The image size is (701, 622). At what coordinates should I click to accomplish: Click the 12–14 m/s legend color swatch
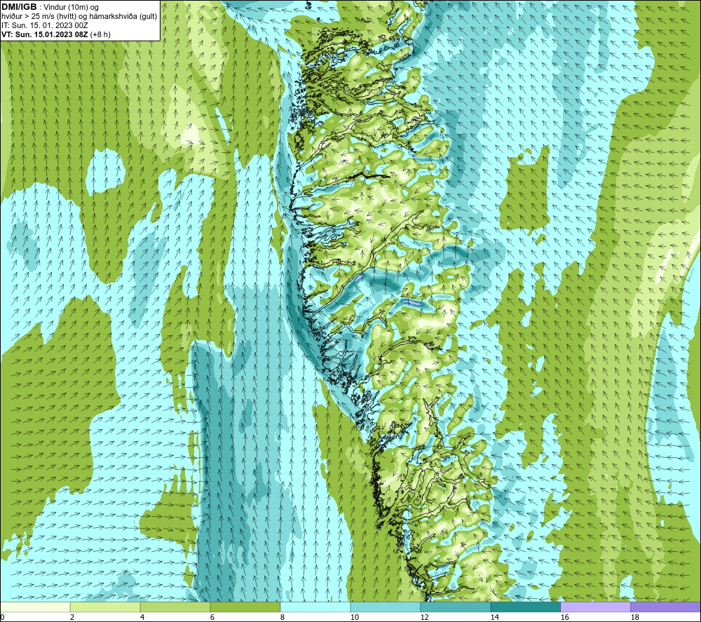[x=455, y=607]
